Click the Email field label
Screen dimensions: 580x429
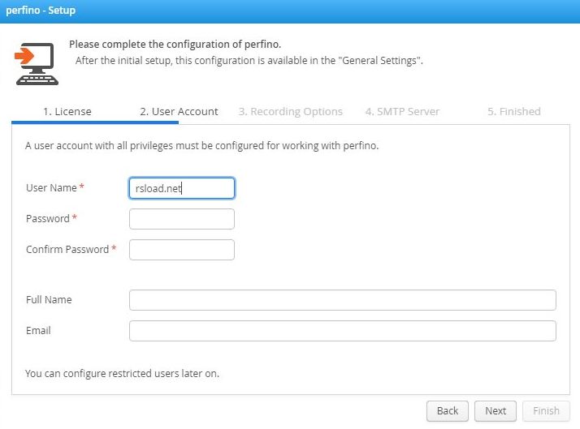point(38,331)
